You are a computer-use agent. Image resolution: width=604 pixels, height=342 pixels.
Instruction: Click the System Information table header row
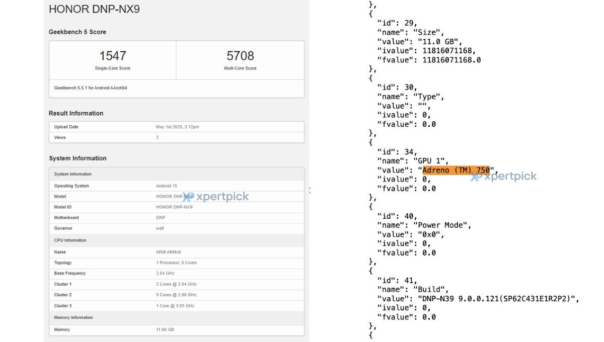click(x=177, y=174)
